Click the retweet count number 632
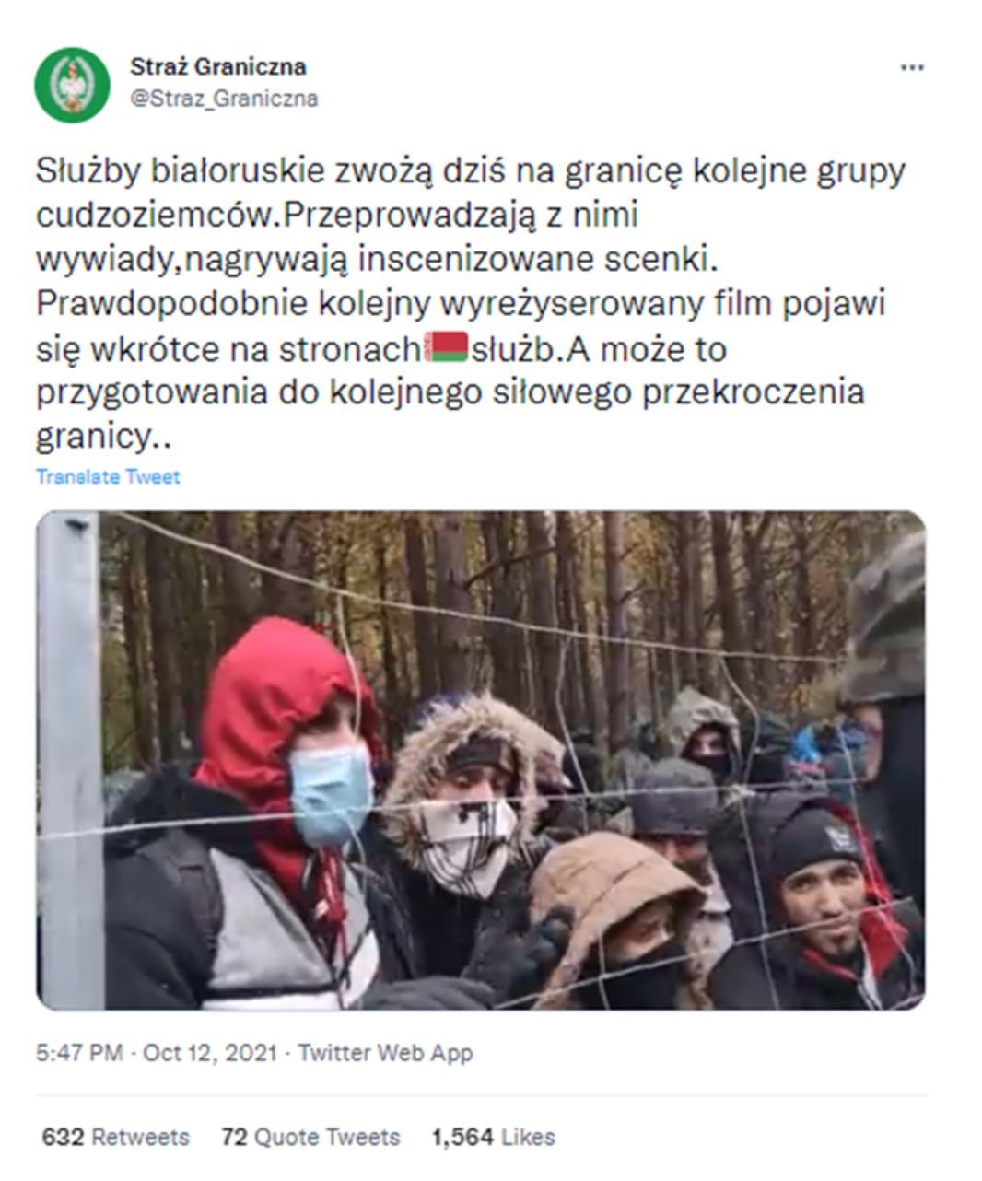The height and width of the screenshot is (1181, 982). coord(63,1137)
